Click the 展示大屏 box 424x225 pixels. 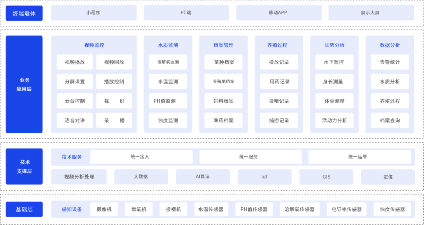(x=371, y=13)
